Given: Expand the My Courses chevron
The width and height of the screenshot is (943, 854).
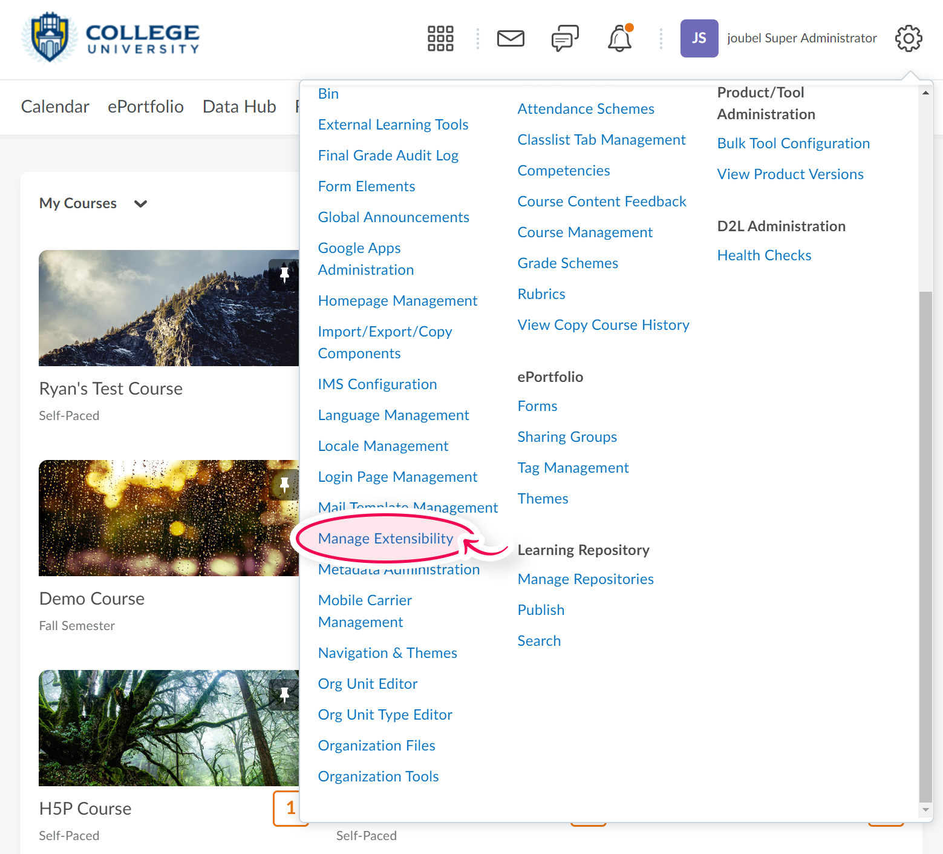Looking at the screenshot, I should pos(140,204).
